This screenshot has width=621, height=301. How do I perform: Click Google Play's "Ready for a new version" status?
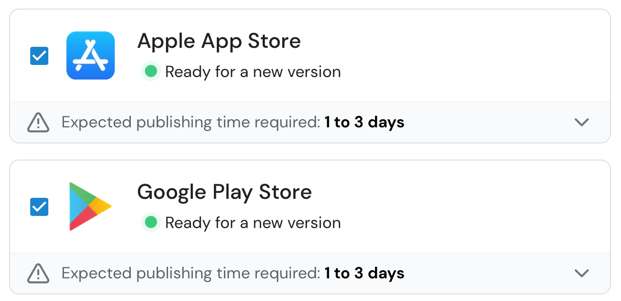tap(253, 223)
